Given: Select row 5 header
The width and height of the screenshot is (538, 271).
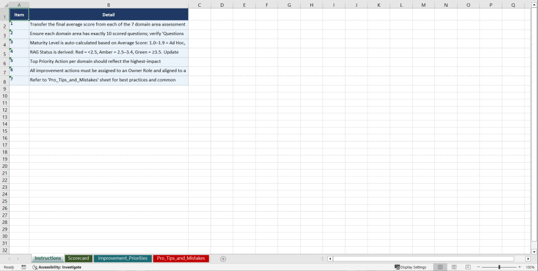Looking at the screenshot, I should click(x=5, y=54).
